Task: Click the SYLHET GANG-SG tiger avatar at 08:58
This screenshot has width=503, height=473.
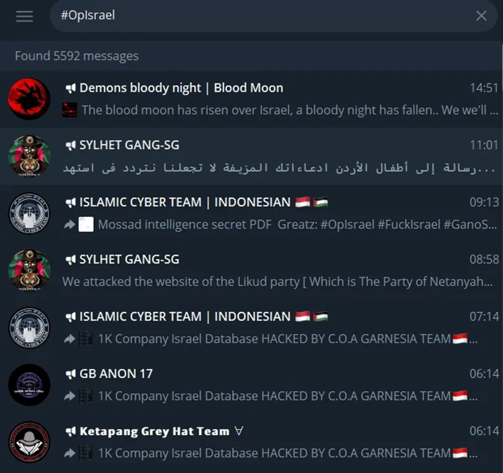Action: pos(29,271)
